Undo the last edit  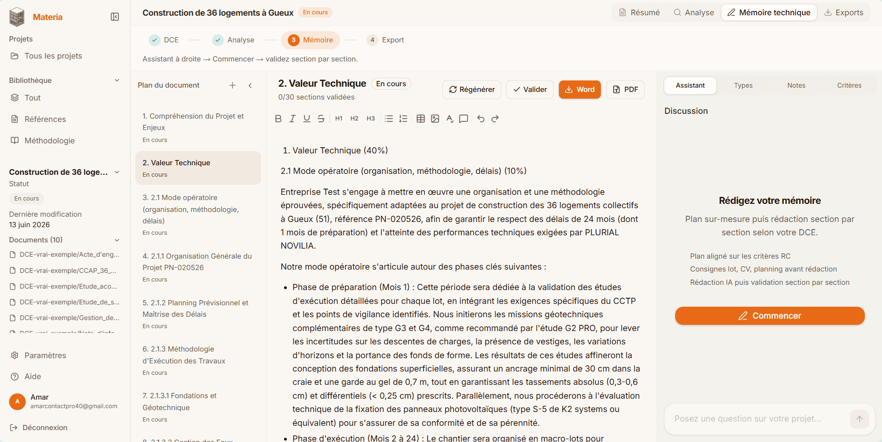(x=481, y=119)
